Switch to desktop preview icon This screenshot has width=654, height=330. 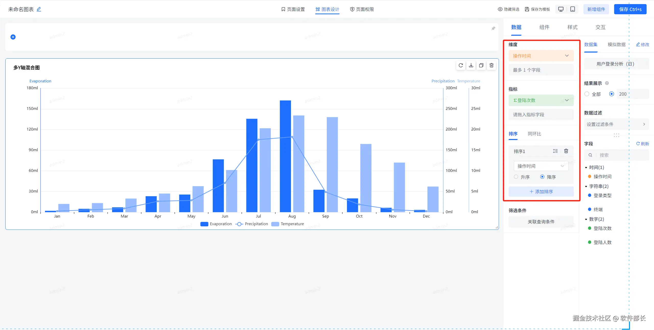pos(561,9)
